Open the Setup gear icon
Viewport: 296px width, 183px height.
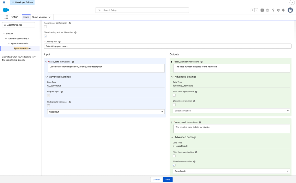point(278,10)
